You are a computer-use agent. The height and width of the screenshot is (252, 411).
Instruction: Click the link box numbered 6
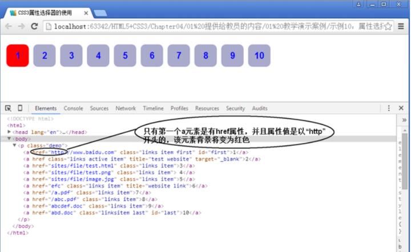tap(152, 55)
